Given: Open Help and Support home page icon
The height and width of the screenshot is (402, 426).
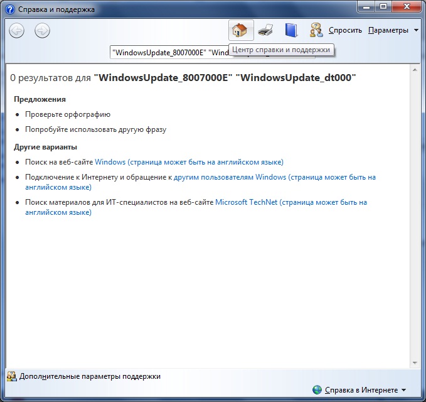Looking at the screenshot, I should [241, 30].
